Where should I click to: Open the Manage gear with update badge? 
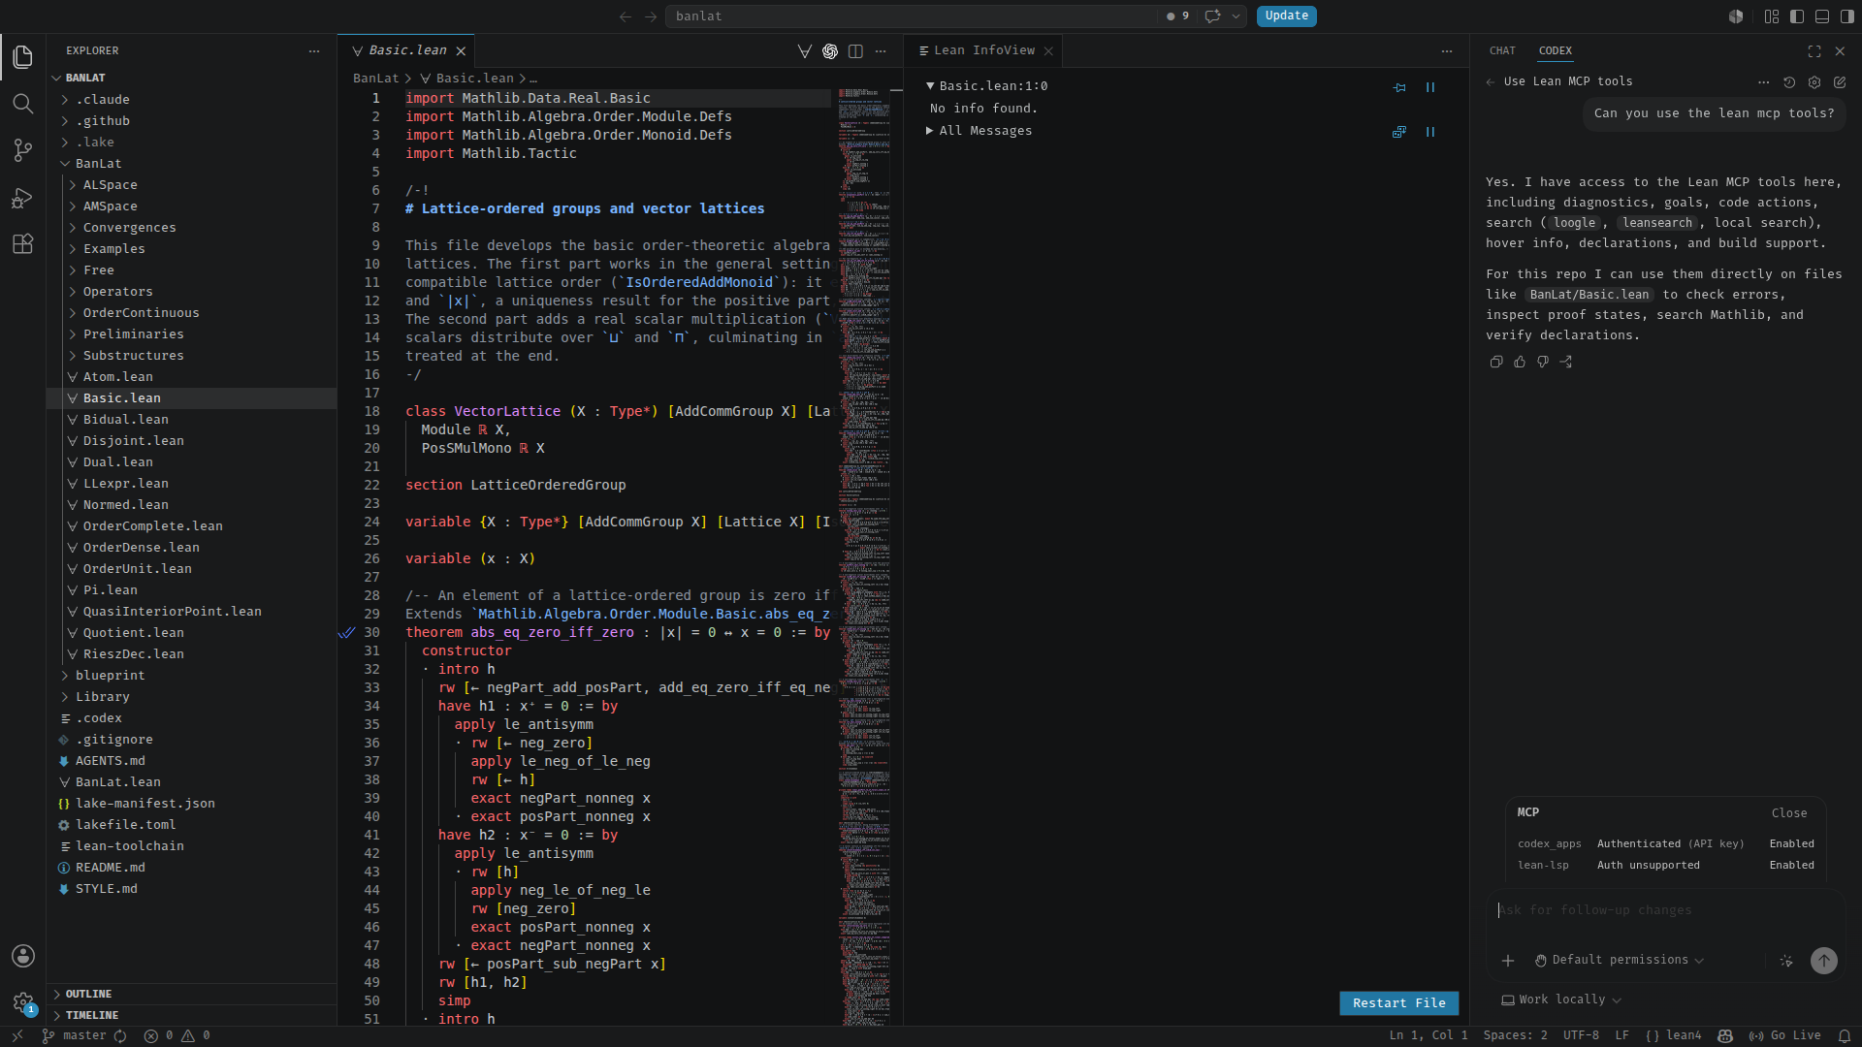point(23,1002)
